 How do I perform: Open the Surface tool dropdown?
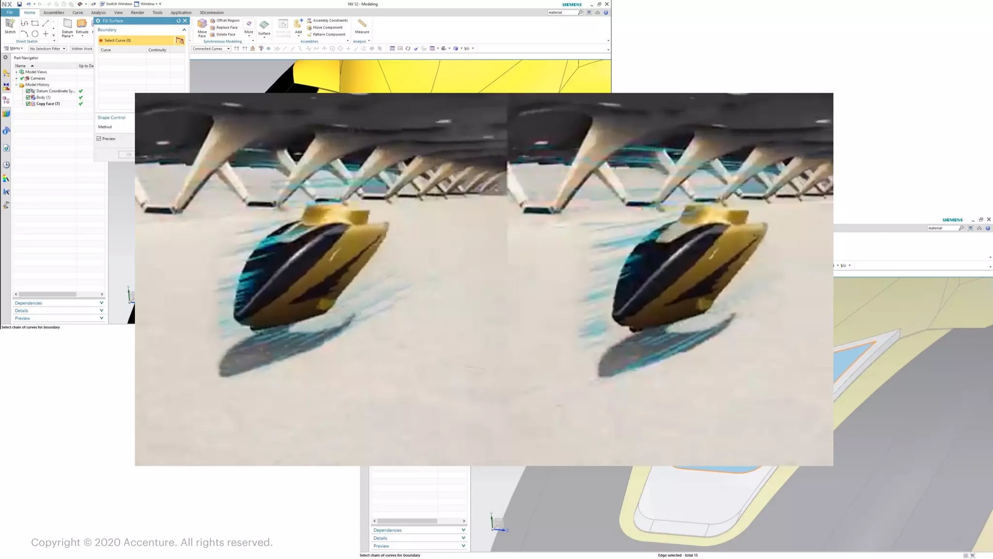pyautogui.click(x=264, y=37)
